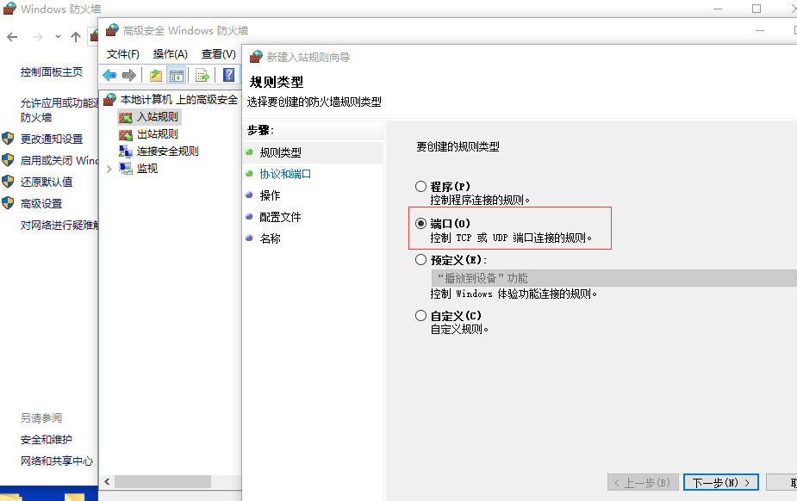Open help with the question mark icon
The image size is (797, 501).
pyautogui.click(x=229, y=75)
